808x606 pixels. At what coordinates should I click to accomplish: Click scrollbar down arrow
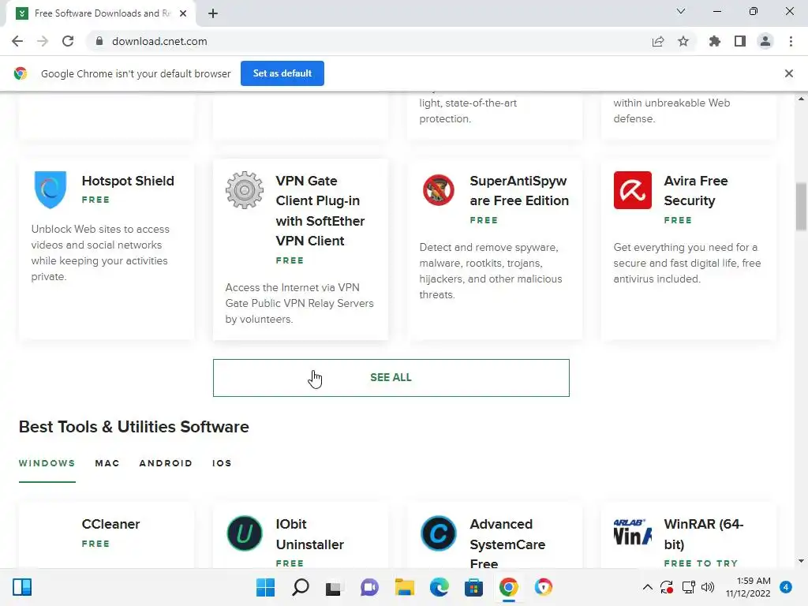pyautogui.click(x=801, y=561)
